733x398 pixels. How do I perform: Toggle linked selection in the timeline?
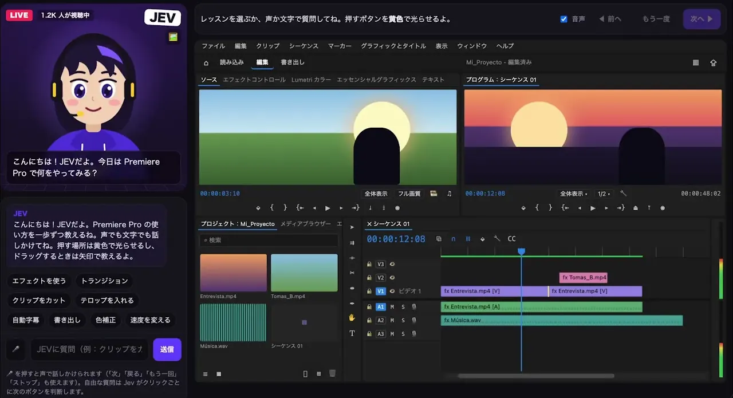[468, 239]
